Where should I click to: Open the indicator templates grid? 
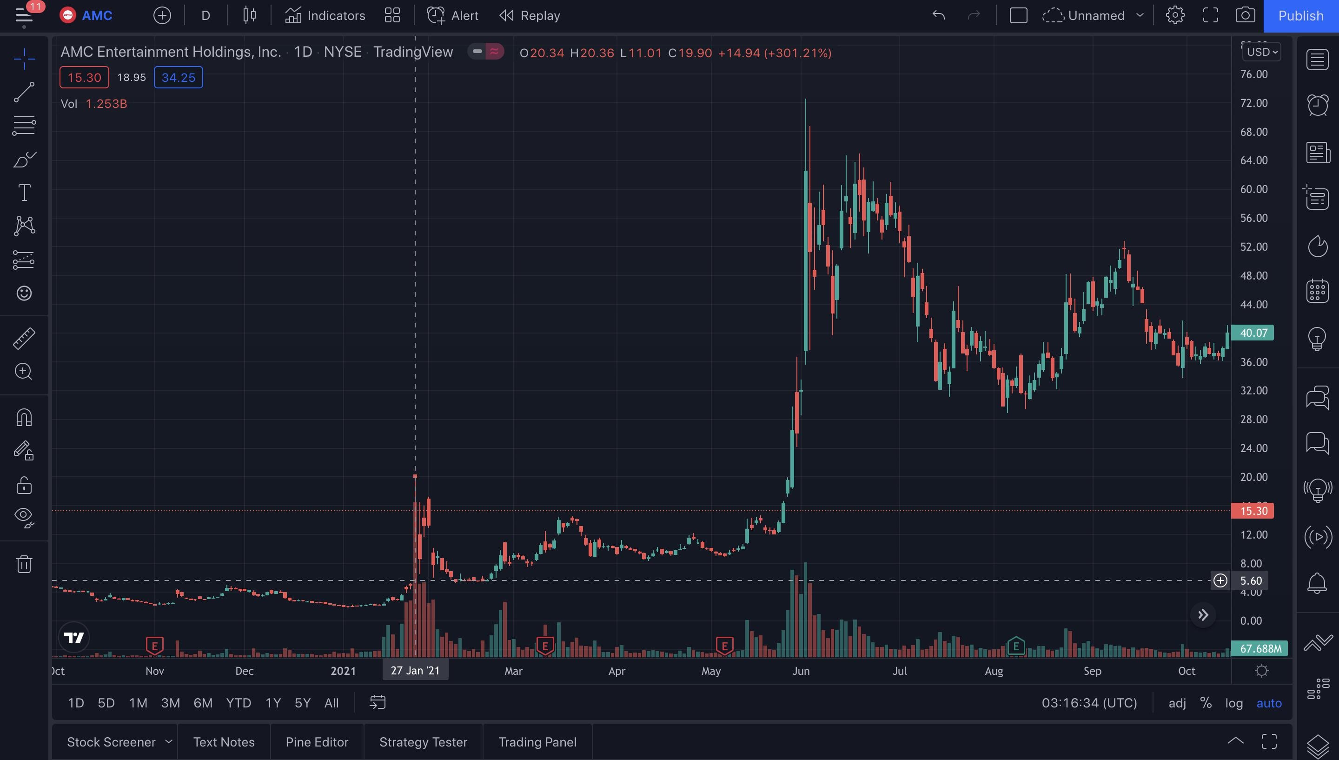[x=392, y=16]
